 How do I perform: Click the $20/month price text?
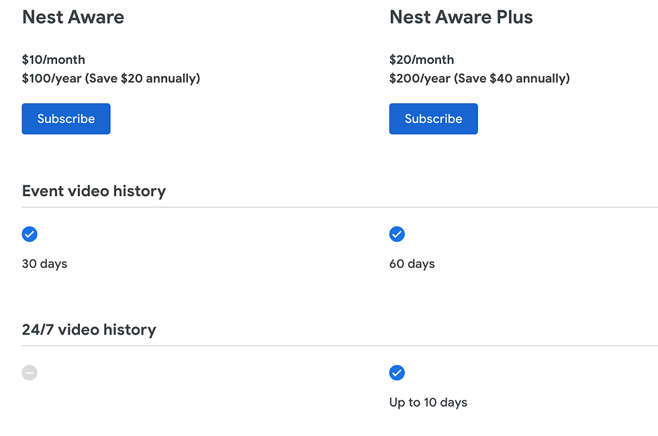point(421,59)
